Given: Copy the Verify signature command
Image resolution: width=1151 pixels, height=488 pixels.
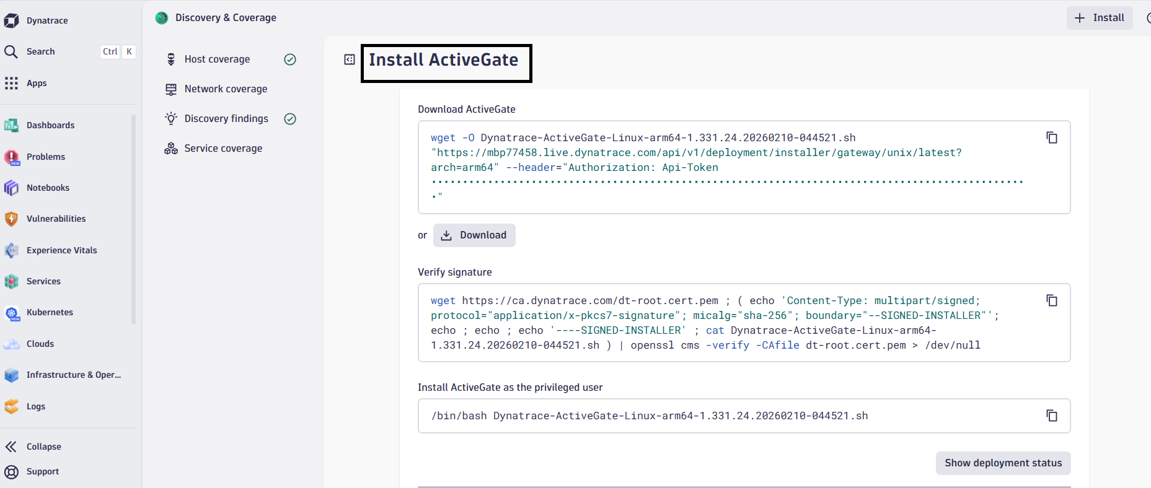Looking at the screenshot, I should click(x=1052, y=300).
